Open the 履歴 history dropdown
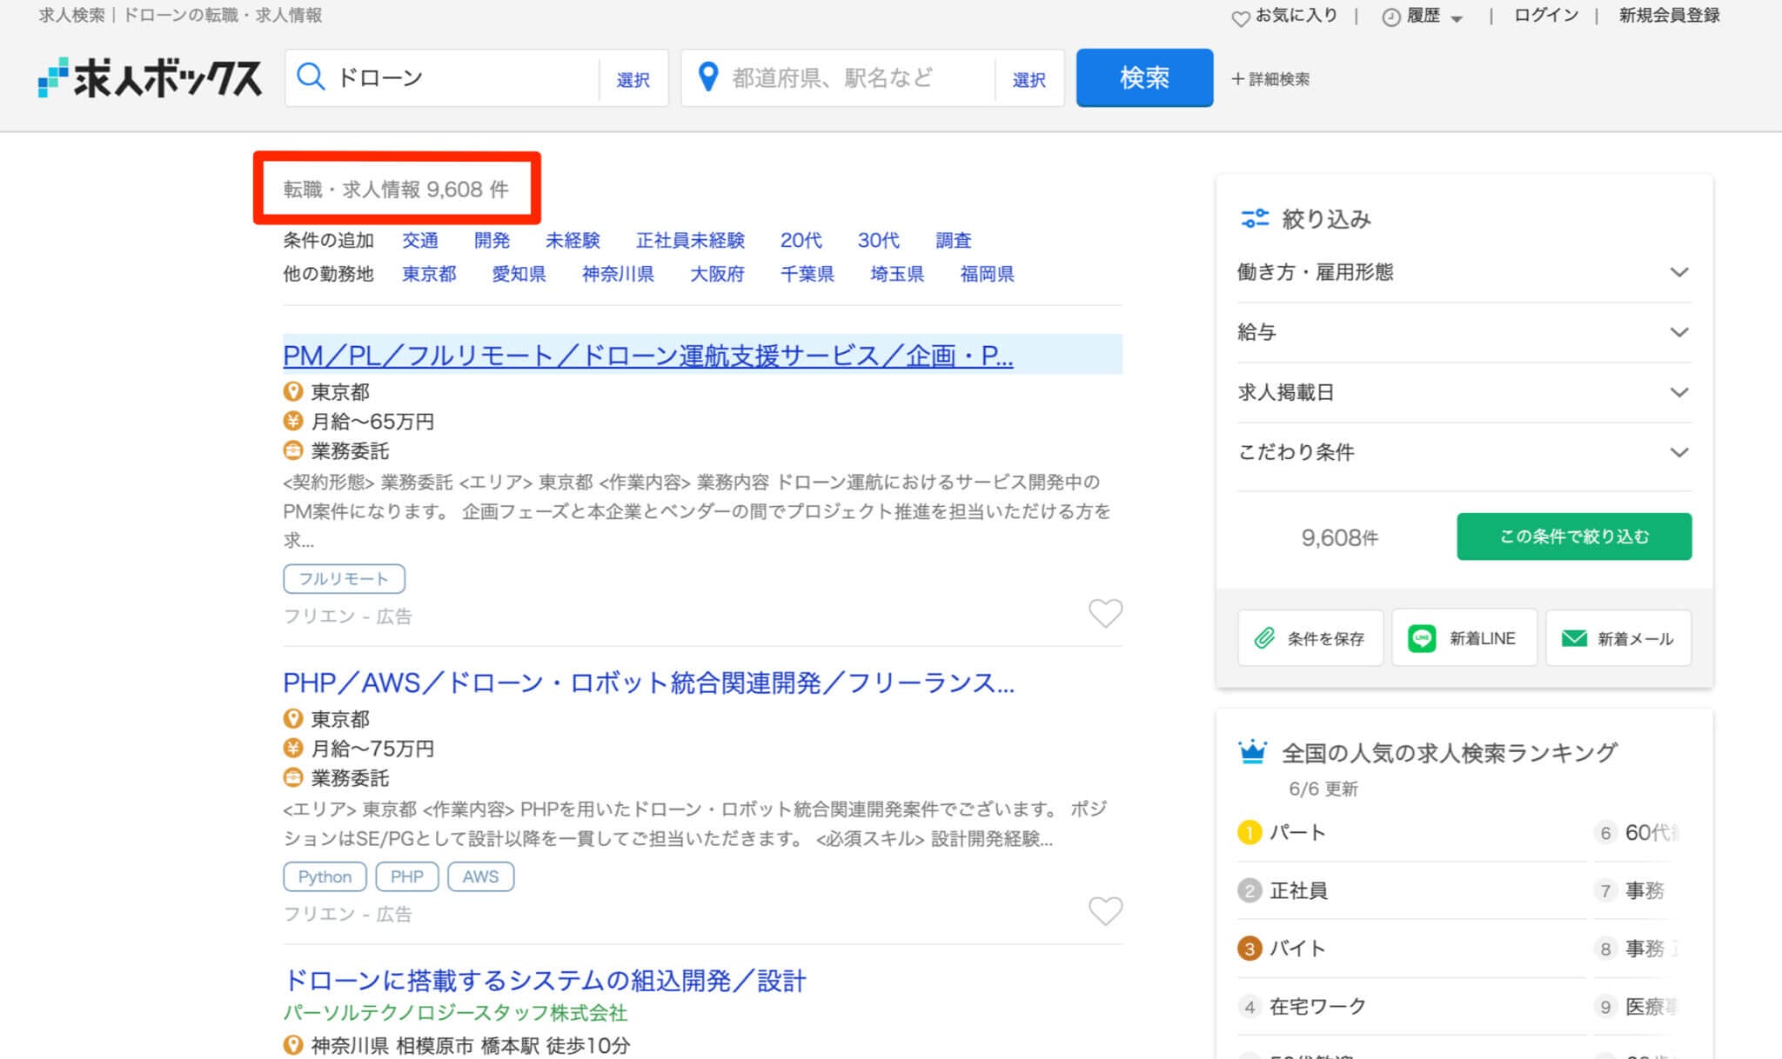 click(1424, 17)
